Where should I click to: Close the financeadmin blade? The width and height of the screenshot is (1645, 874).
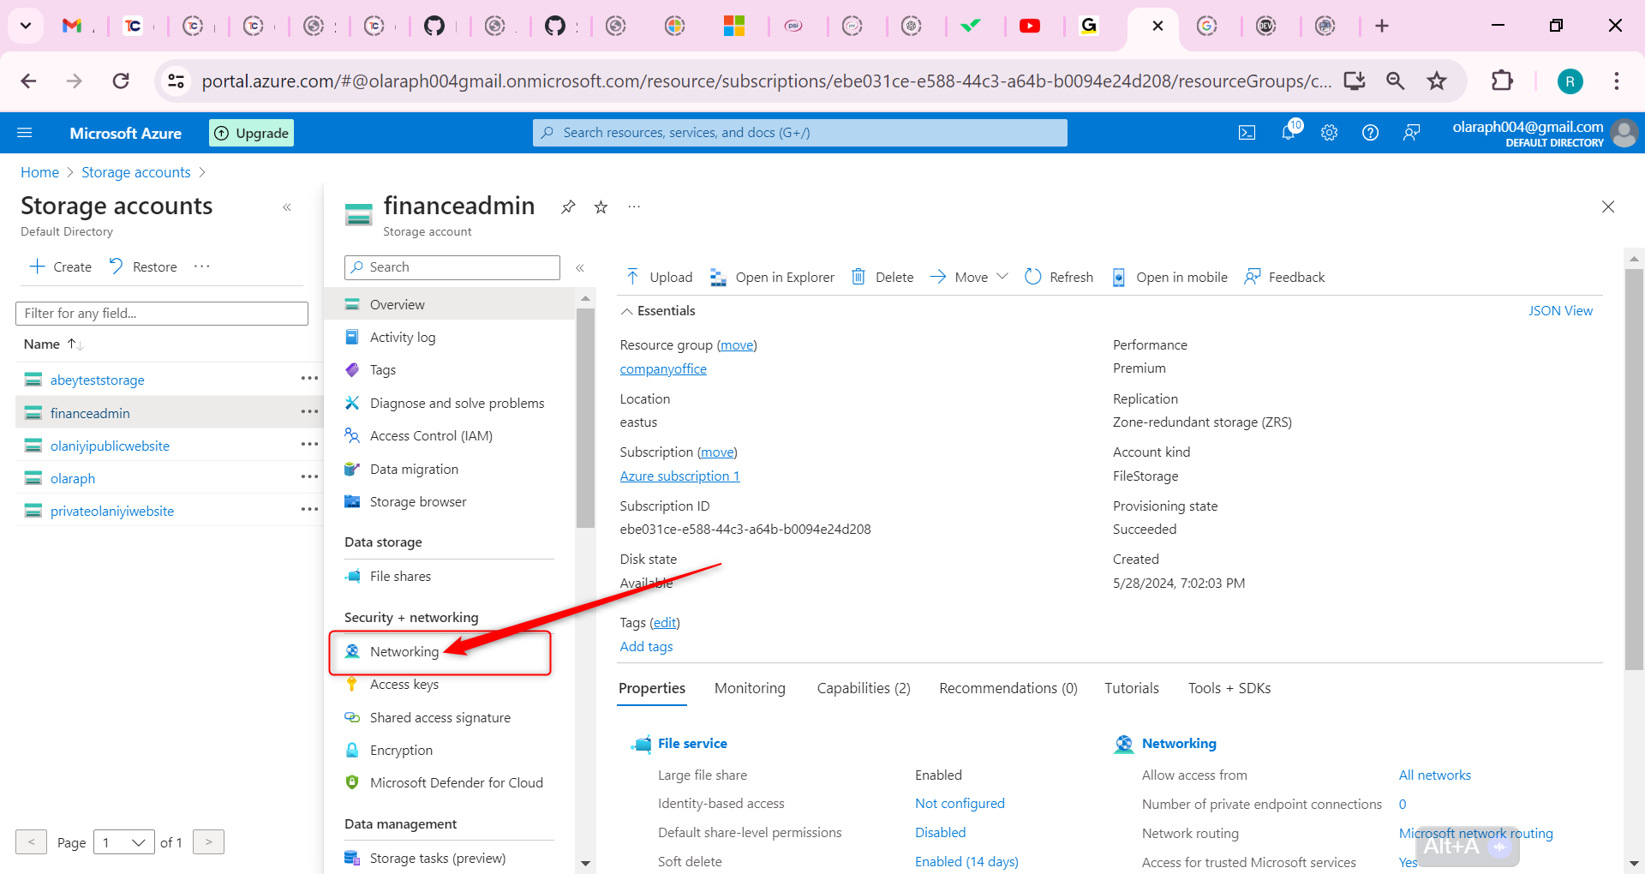pyautogui.click(x=1608, y=207)
